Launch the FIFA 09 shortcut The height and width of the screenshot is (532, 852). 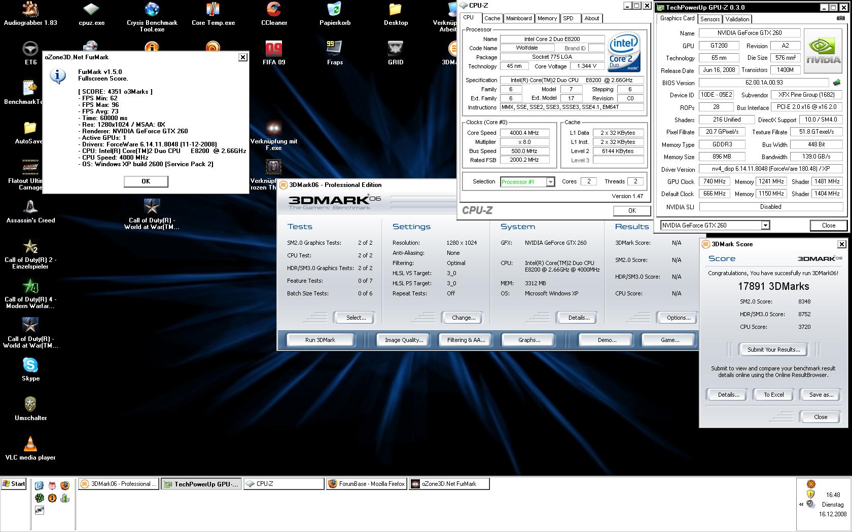(x=274, y=53)
